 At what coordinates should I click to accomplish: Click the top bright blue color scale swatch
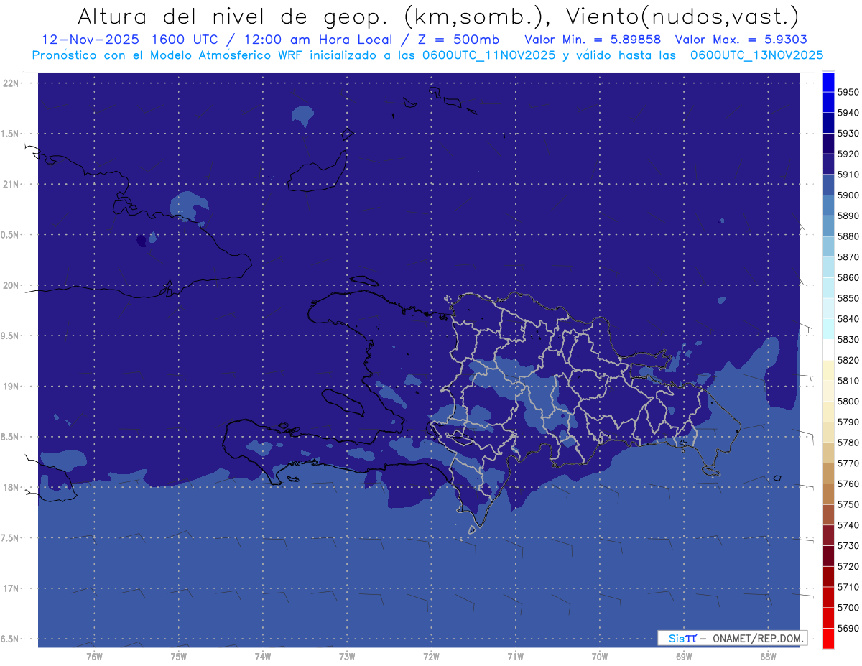pyautogui.click(x=828, y=82)
